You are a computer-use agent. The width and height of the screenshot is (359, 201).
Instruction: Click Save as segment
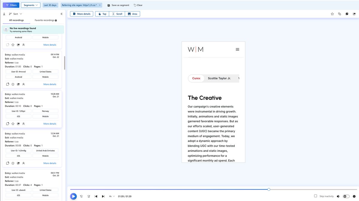pyautogui.click(x=118, y=5)
